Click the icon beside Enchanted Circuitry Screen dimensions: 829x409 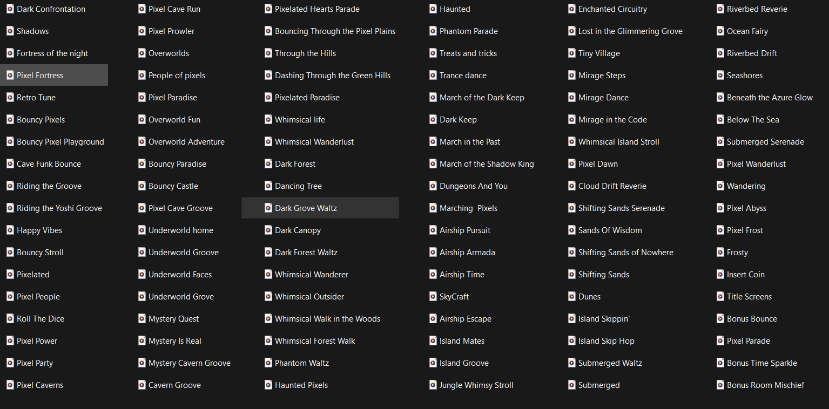[572, 9]
